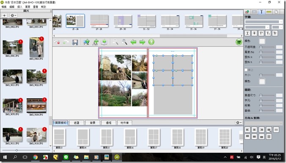286x163 pixels.
Task: Align text to the center
Action: [254, 130]
